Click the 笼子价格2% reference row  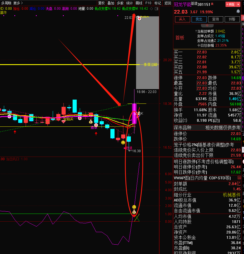tap(207, 144)
